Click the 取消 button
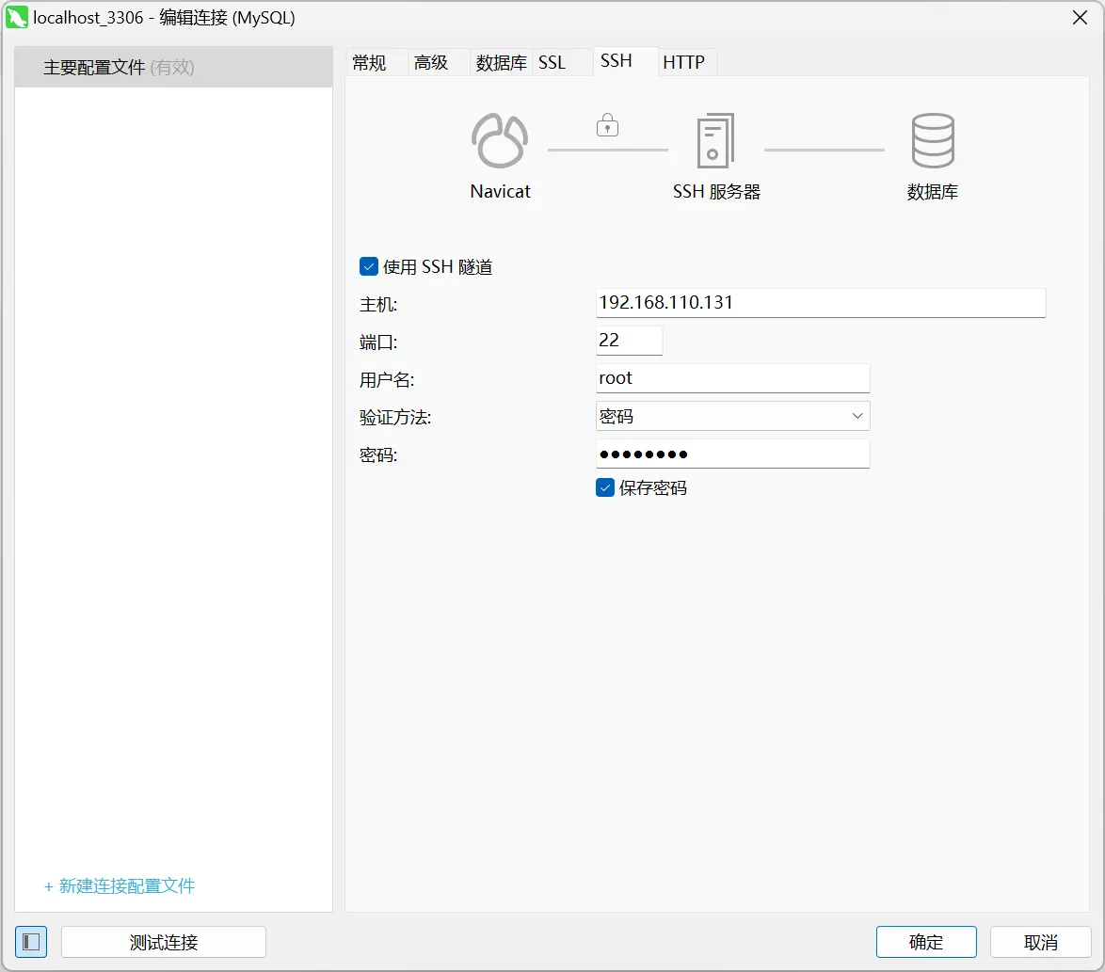Screen dimensions: 1105x972 (1040, 942)
